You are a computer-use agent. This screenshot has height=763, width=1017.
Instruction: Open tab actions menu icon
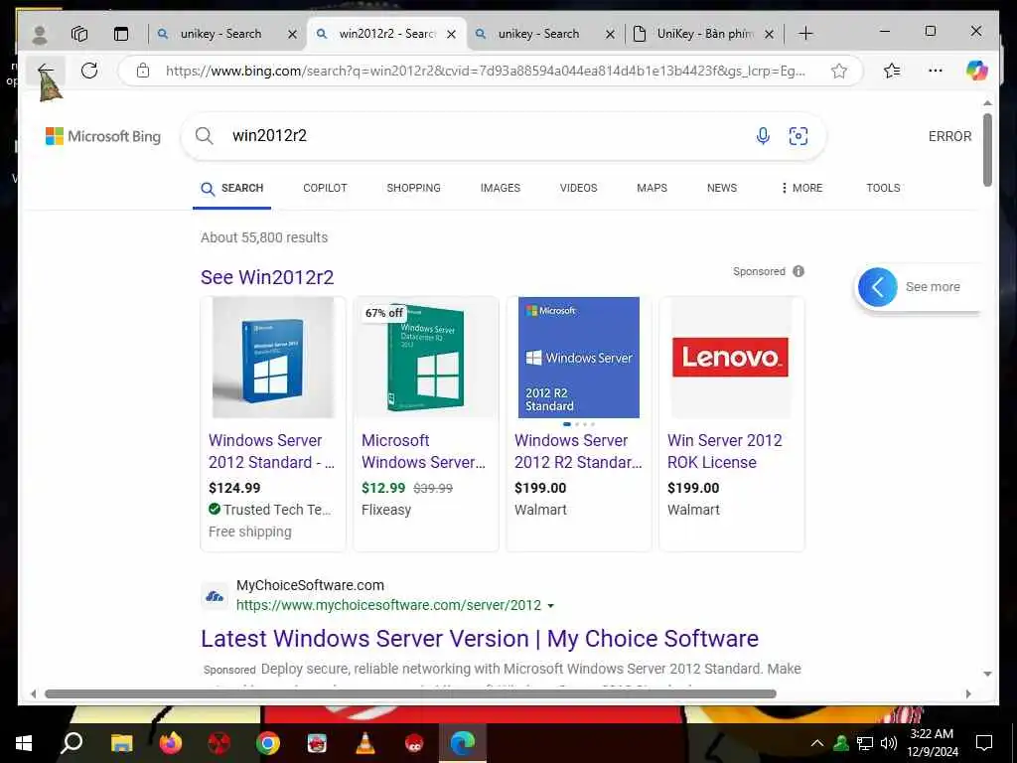tap(120, 34)
